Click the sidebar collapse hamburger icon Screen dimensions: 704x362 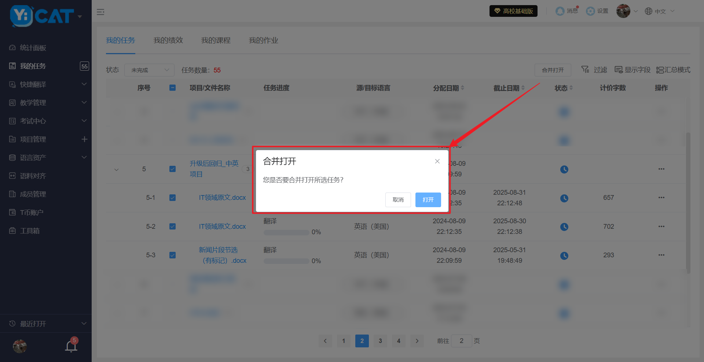100,12
